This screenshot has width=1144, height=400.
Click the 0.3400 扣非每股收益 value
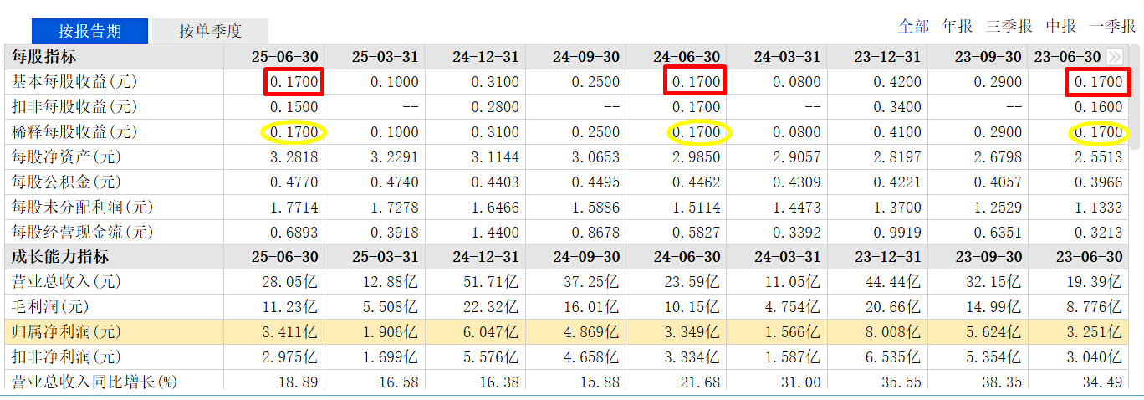[896, 107]
